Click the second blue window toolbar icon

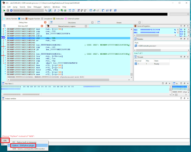(73, 10)
